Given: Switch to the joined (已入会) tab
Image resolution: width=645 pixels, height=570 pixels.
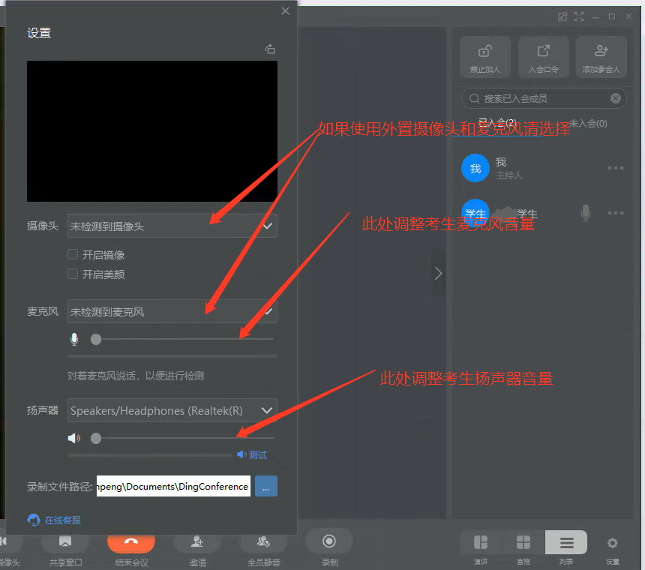Looking at the screenshot, I should [x=497, y=123].
